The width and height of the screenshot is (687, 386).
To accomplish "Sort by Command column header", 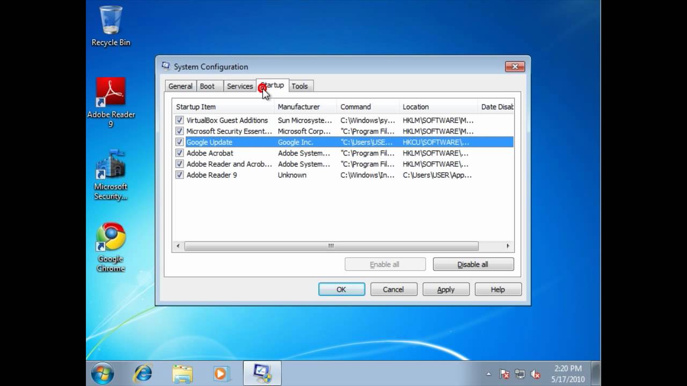I will [368, 107].
